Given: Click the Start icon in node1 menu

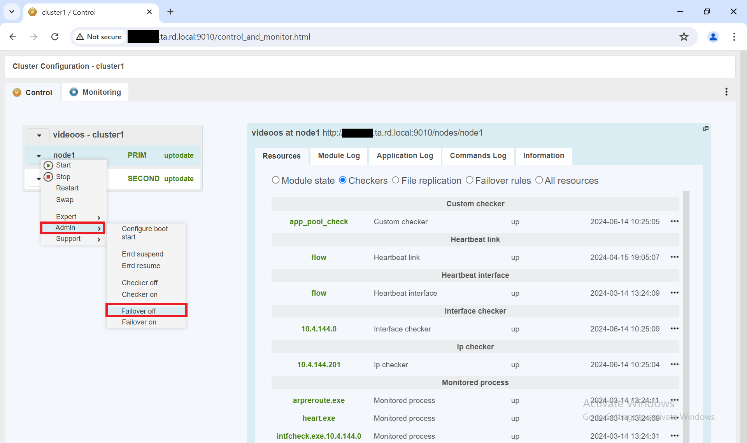Looking at the screenshot, I should 48,165.
